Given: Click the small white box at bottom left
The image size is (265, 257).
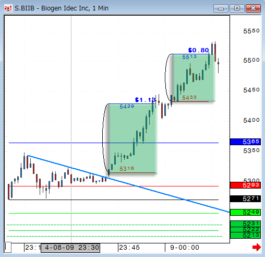Looking at the screenshot, I should click(8, 247).
